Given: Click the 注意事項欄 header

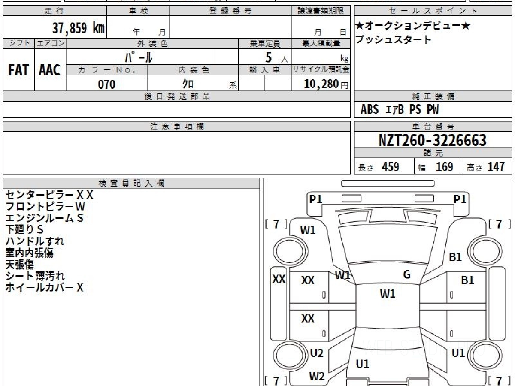Looking at the screenshot, I should (x=177, y=127).
